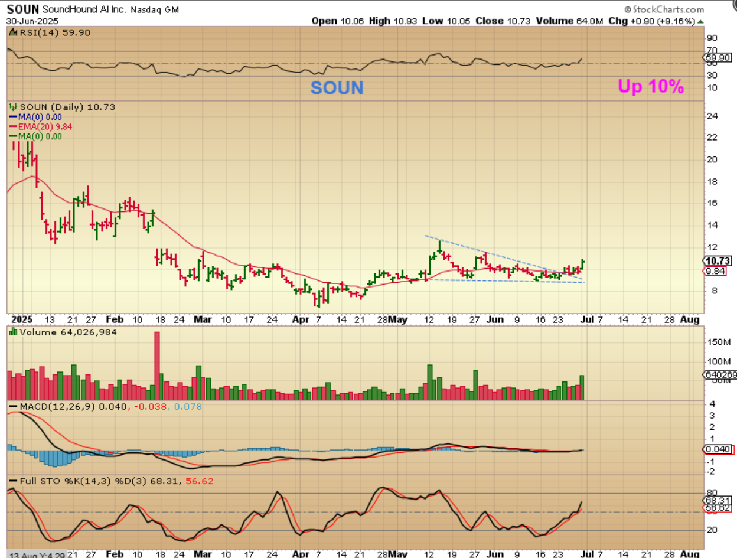The height and width of the screenshot is (558, 737).
Task: Click the tallest red volume bar in February
Action: (157, 366)
